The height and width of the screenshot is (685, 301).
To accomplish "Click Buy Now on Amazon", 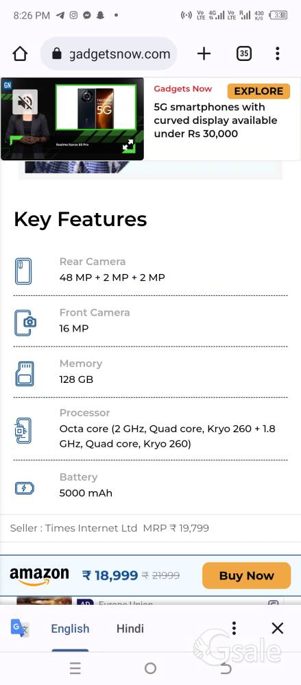I will (x=246, y=575).
